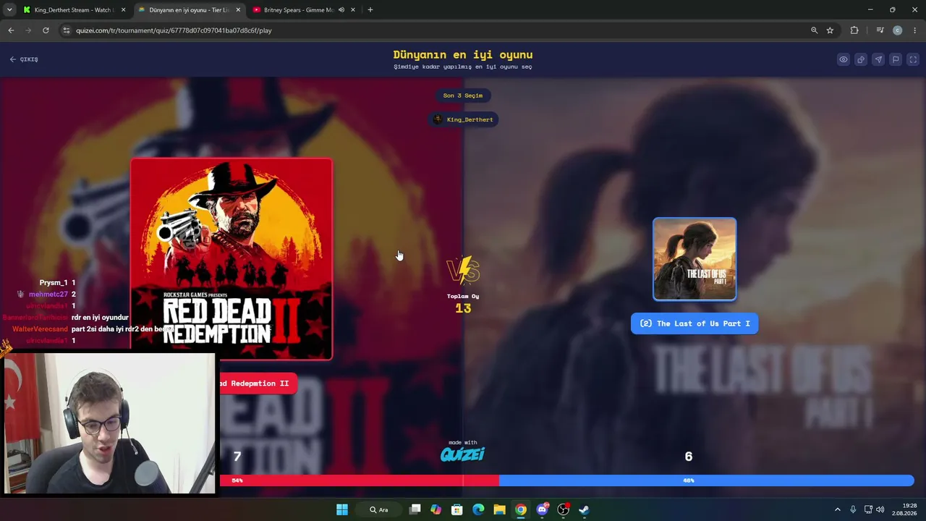Click the flag report icon
The height and width of the screenshot is (521, 926).
[x=896, y=59]
